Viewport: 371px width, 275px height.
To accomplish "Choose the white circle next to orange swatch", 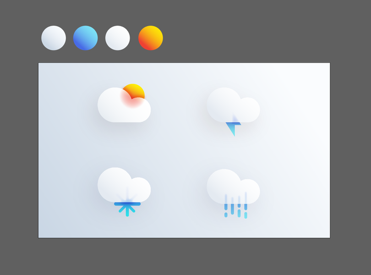I will point(118,38).
